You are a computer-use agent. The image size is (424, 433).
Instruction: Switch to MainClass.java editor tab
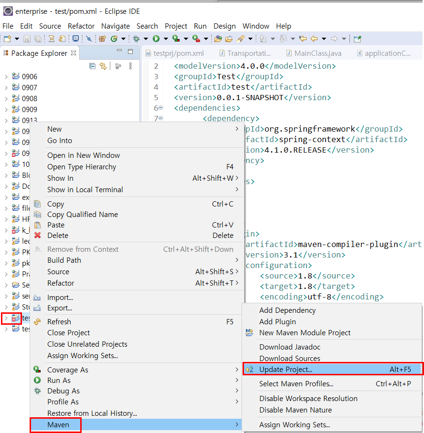pyautogui.click(x=314, y=53)
